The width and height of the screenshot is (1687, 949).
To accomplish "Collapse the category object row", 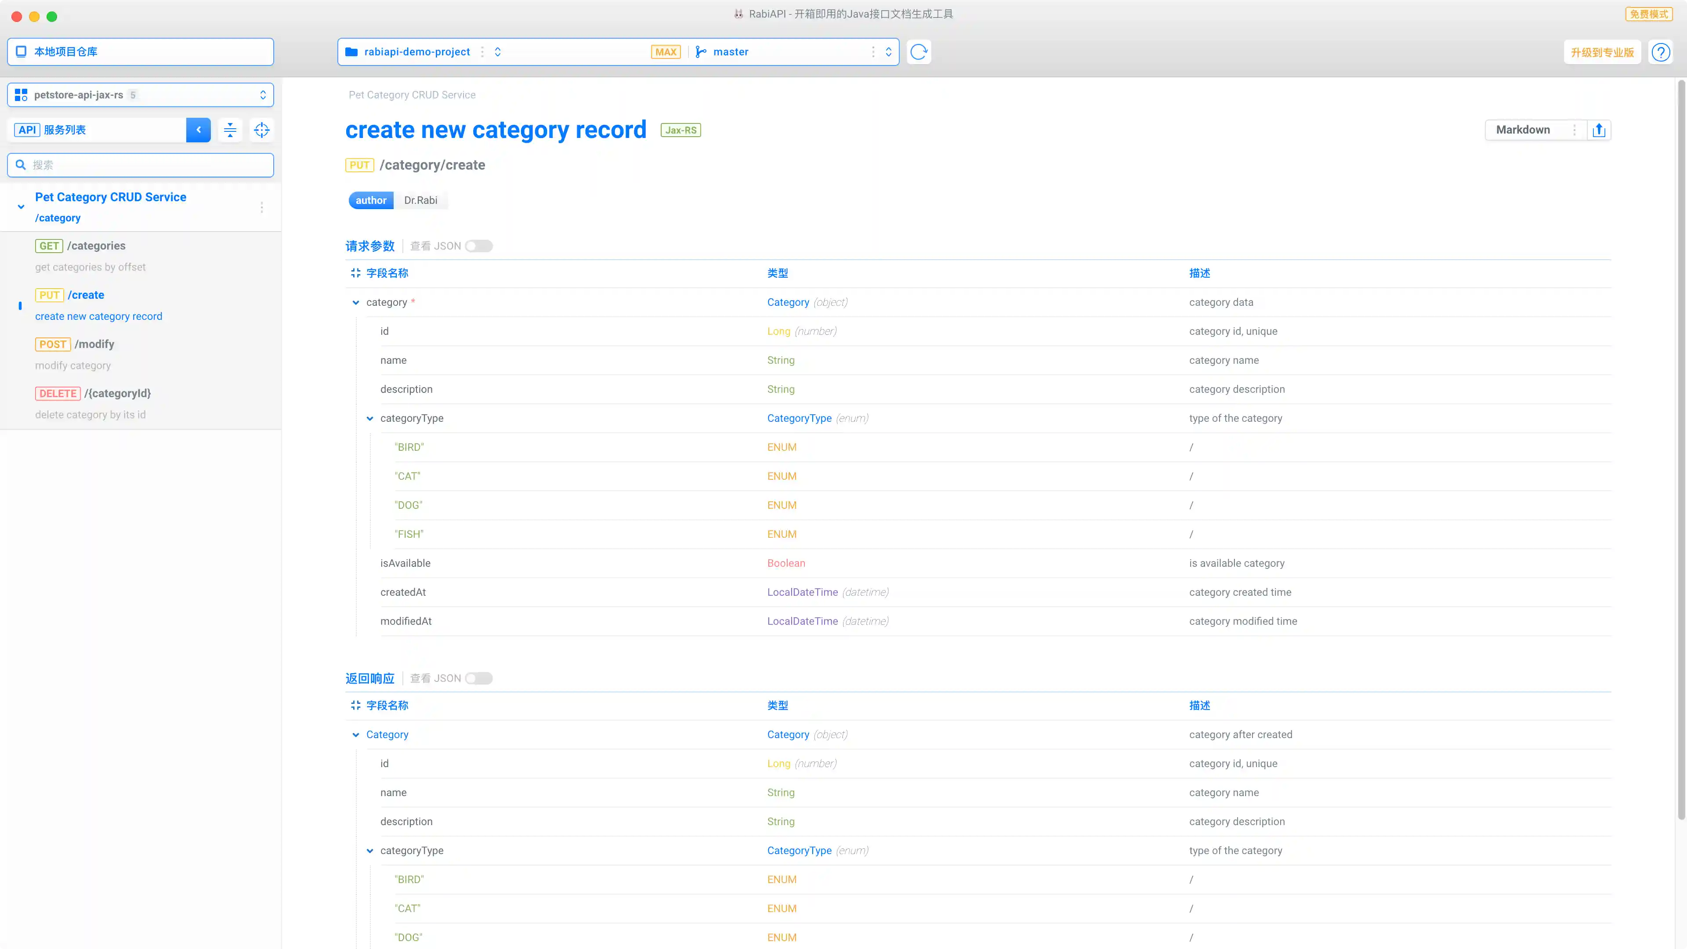I will (355, 303).
